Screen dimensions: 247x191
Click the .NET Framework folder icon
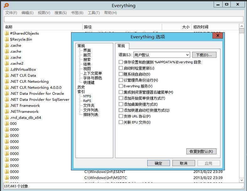point(7,106)
